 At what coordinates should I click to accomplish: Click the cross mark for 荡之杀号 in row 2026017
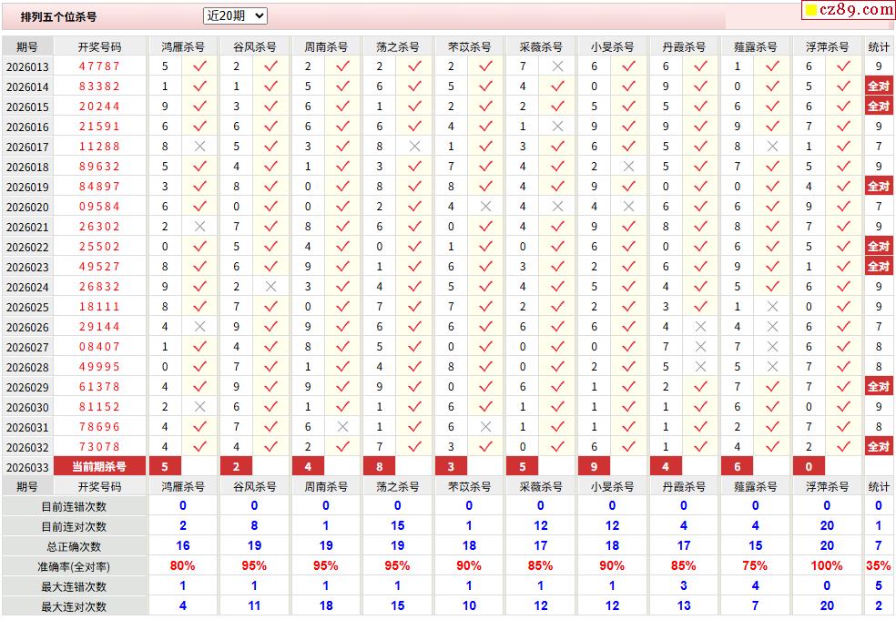[x=414, y=147]
